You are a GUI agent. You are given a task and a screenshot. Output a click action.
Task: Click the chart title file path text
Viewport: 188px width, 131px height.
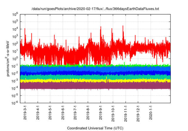[x=95, y=9]
